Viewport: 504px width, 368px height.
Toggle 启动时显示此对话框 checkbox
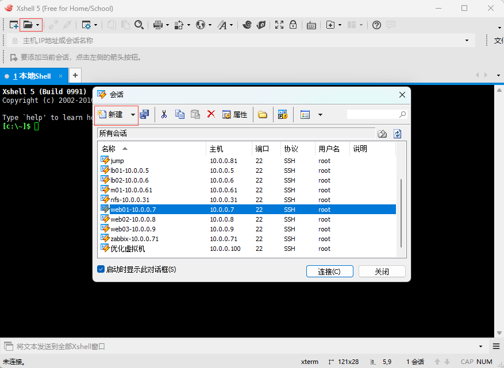[101, 269]
